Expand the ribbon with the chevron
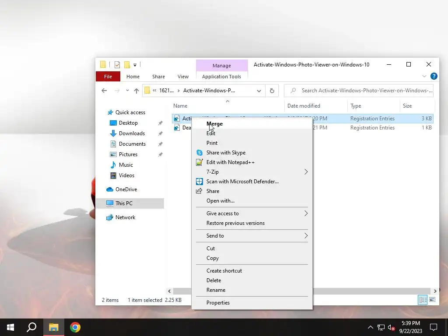448x336 pixels. (424, 76)
